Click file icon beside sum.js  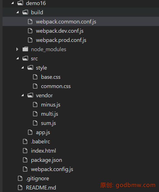pyautogui.click(x=35, y=123)
